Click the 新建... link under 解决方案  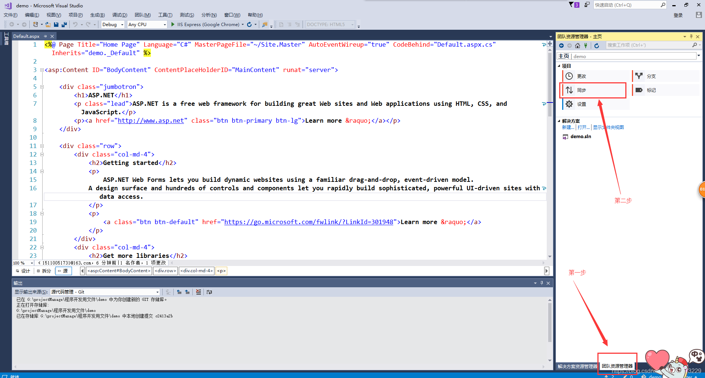pos(568,127)
